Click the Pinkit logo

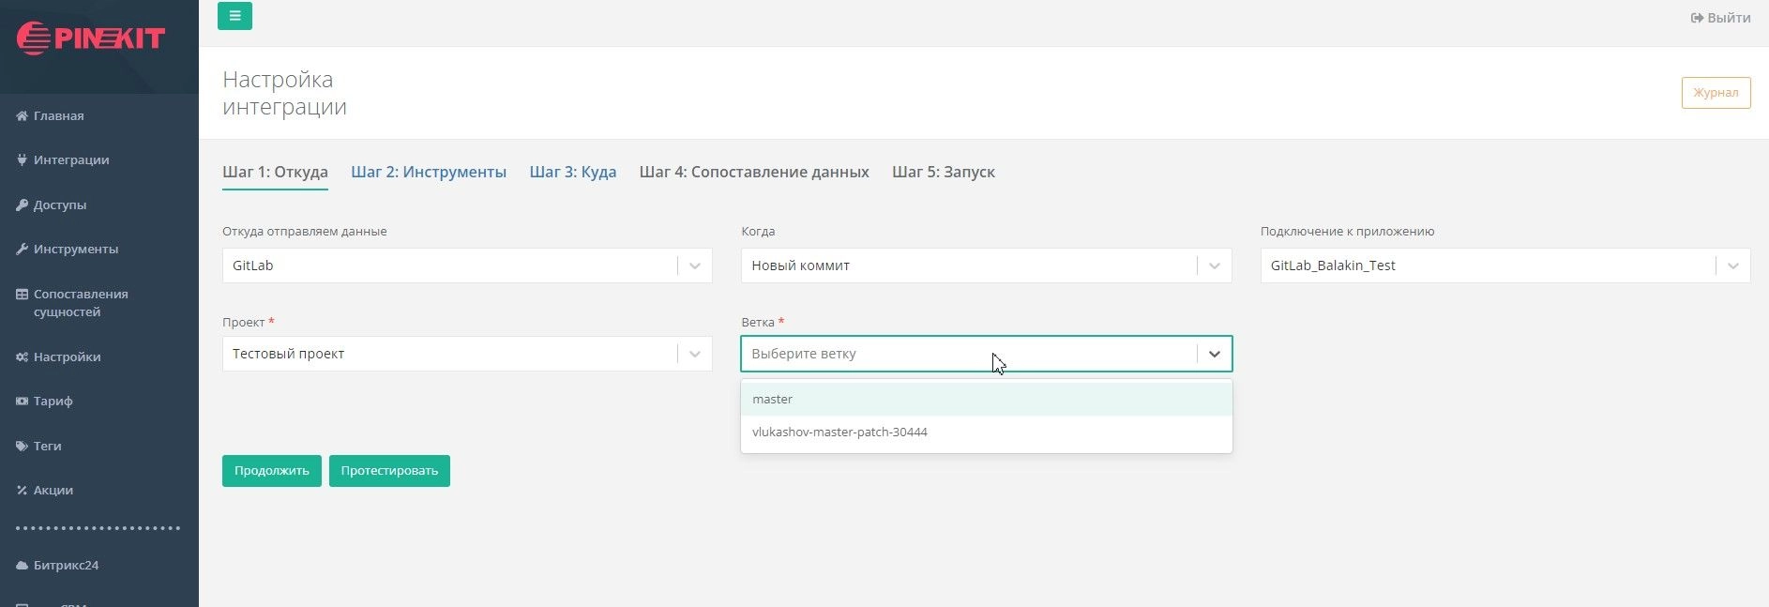coord(91,38)
